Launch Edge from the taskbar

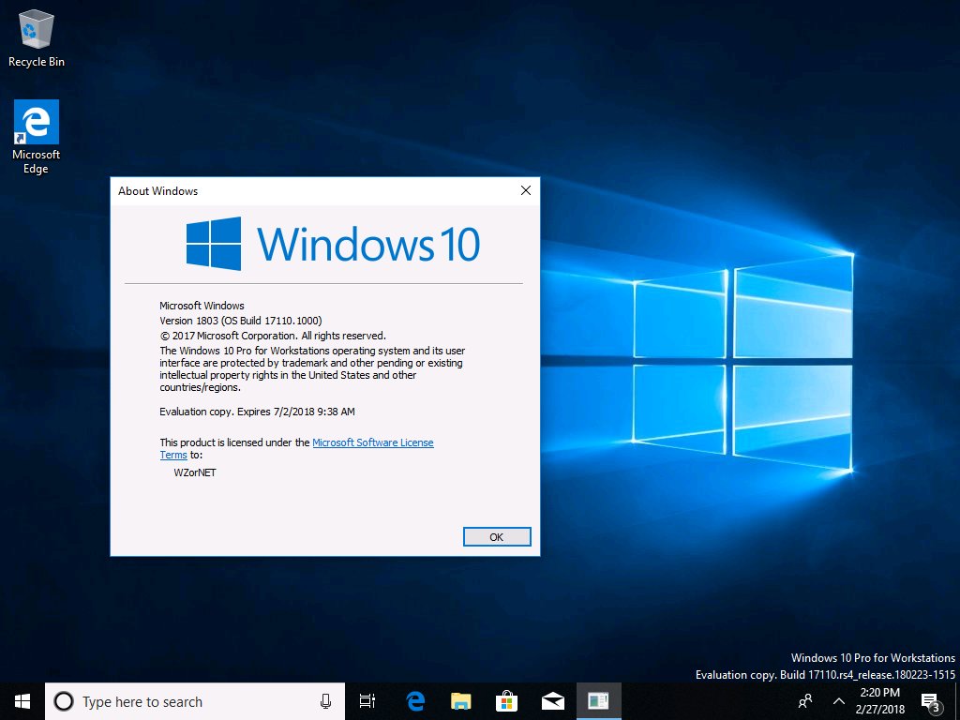(x=415, y=701)
